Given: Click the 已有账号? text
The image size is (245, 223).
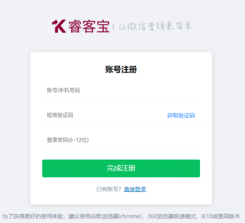Looking at the screenshot, I should click(x=109, y=189).
